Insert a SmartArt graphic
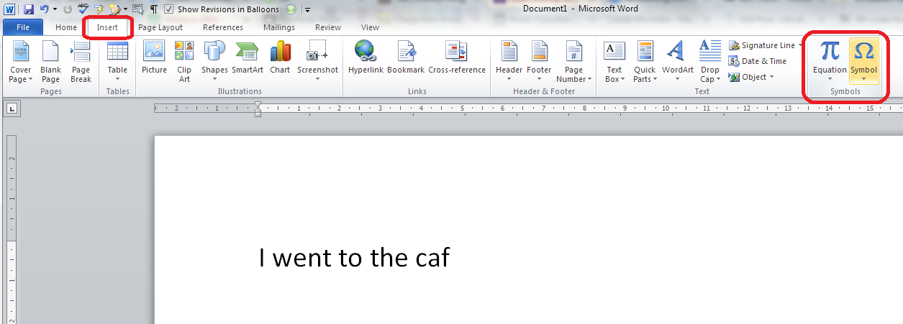The width and height of the screenshot is (903, 324). tap(248, 59)
